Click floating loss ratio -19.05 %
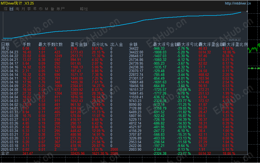Image resolution: width=260 pixels, height=163 pixels. [x=184, y=108]
